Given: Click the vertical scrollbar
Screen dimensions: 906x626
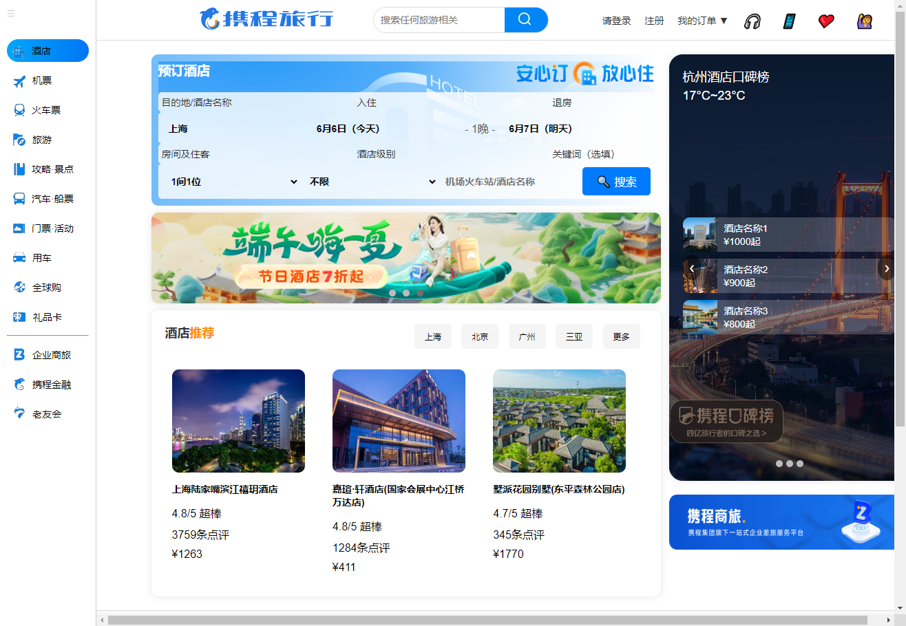Looking at the screenshot, I should pos(900,220).
